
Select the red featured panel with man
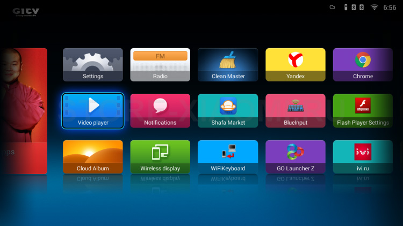(x=24, y=111)
